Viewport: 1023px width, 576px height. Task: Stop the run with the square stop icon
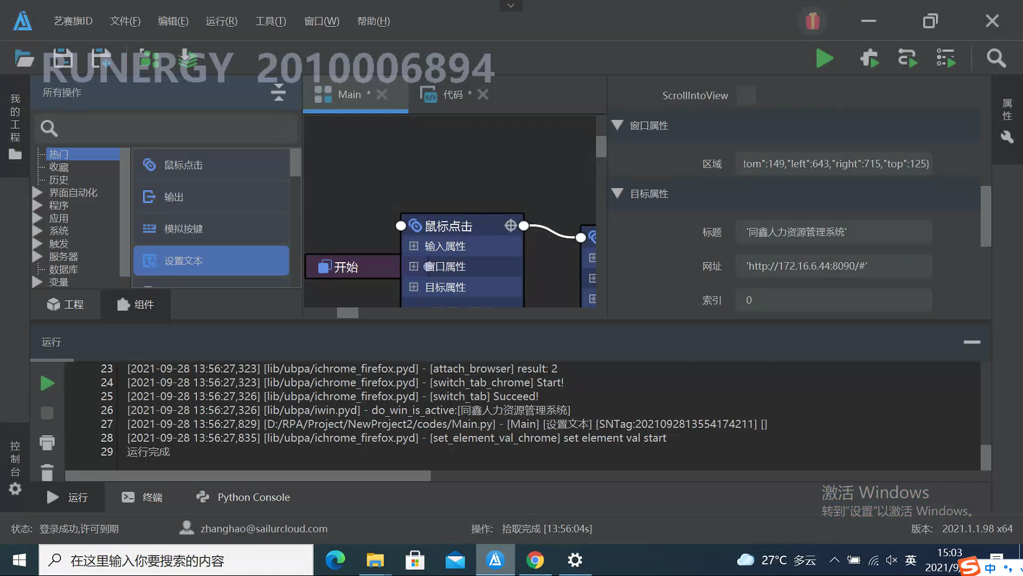point(47,413)
